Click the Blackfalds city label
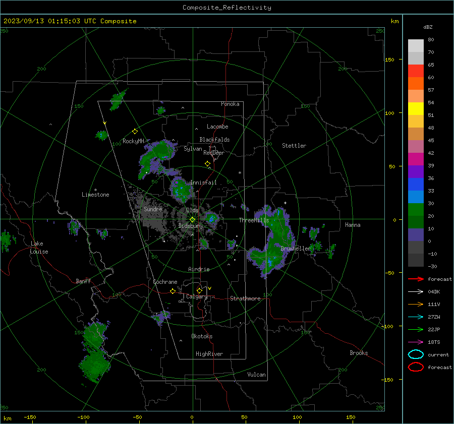The image size is (454, 424). [214, 140]
